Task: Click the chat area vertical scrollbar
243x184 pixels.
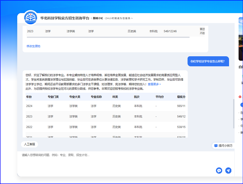Action: point(233,114)
